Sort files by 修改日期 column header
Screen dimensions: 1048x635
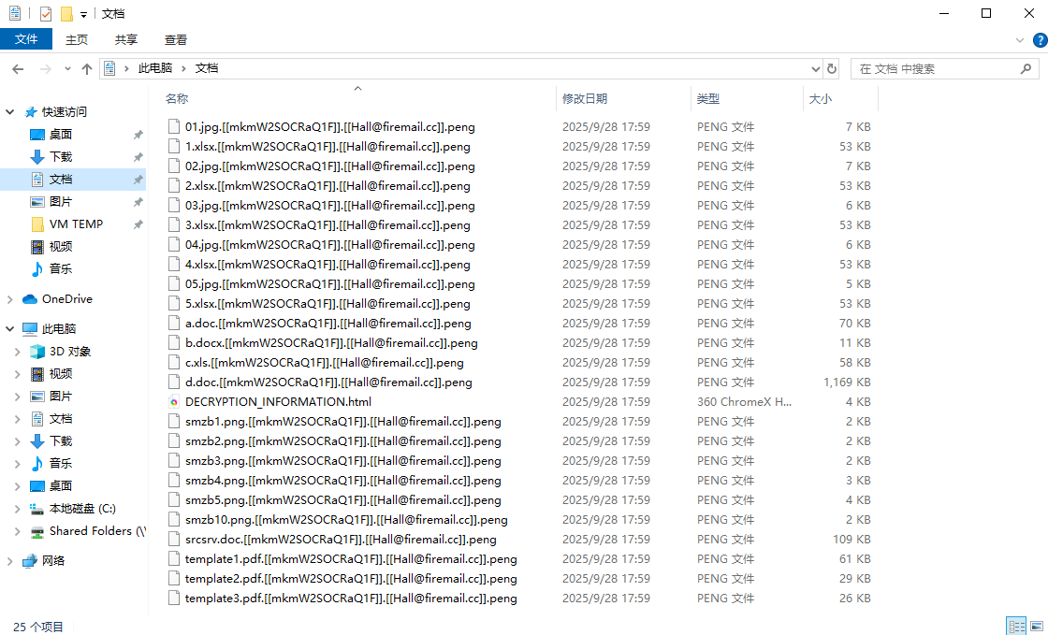pyautogui.click(x=585, y=98)
